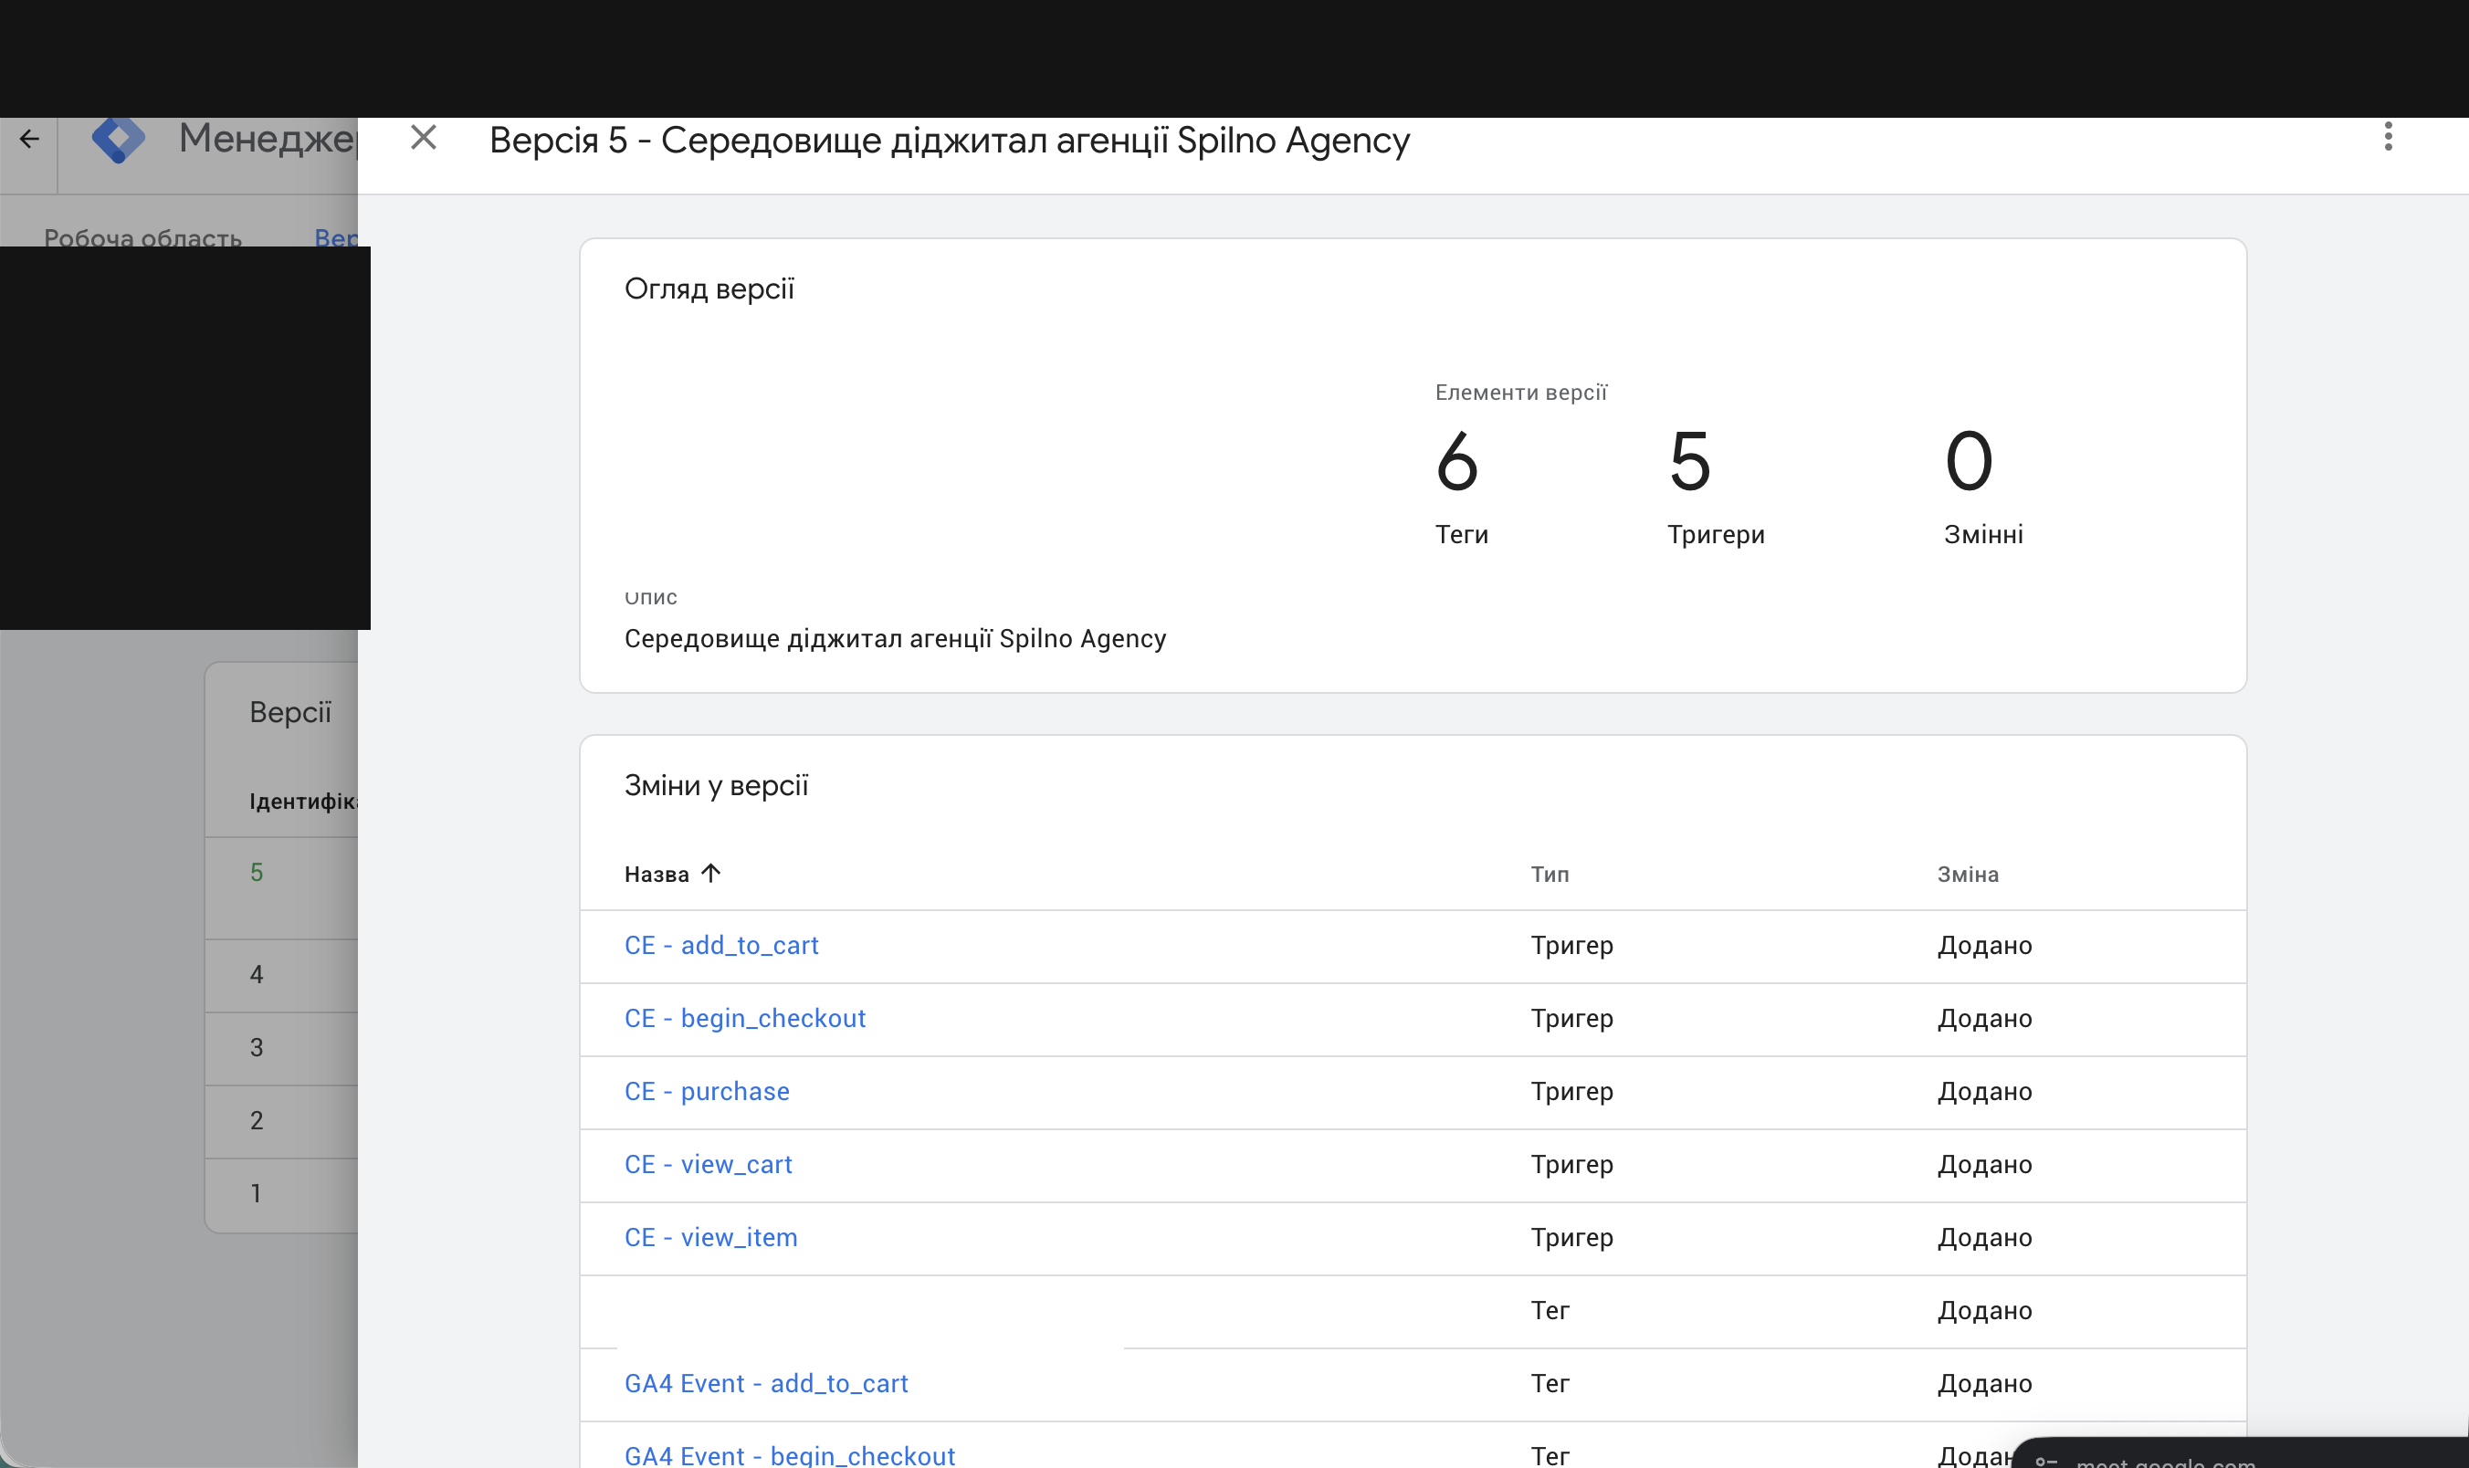Select version 1 in versions list
The height and width of the screenshot is (1468, 2469).
click(x=257, y=1195)
